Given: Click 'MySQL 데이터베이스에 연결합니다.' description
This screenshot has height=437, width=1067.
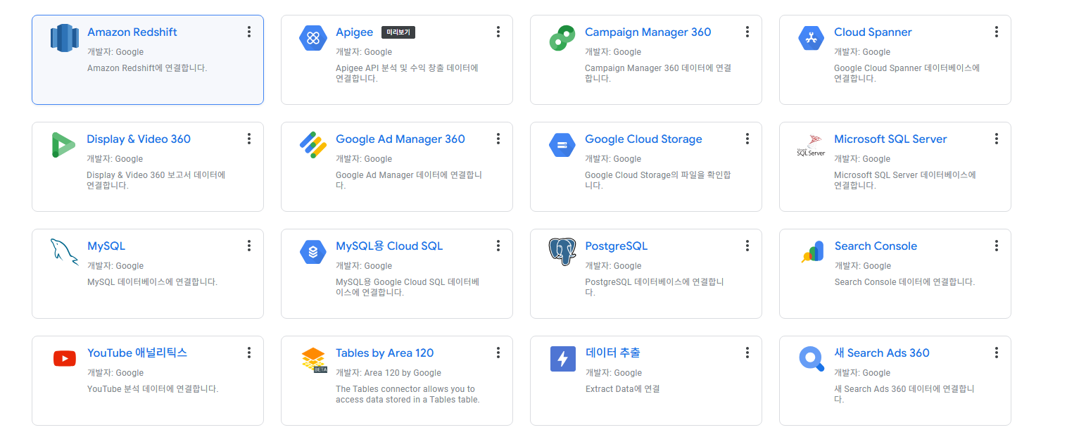Looking at the screenshot, I should pyautogui.click(x=152, y=282).
